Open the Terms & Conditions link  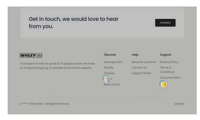coord(167,70)
